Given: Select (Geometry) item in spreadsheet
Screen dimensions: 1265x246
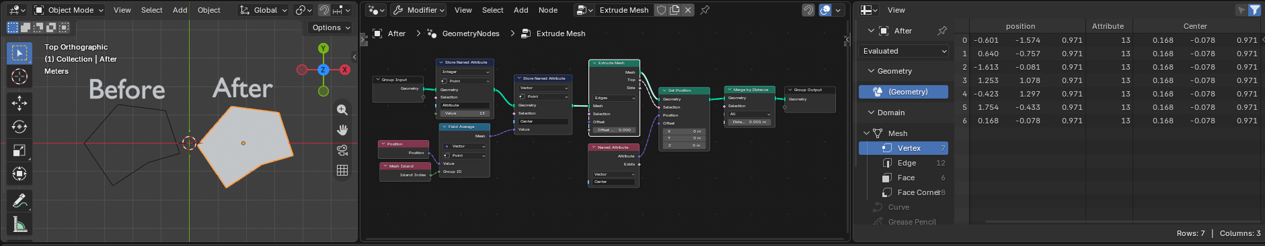Looking at the screenshot, I should 903,92.
